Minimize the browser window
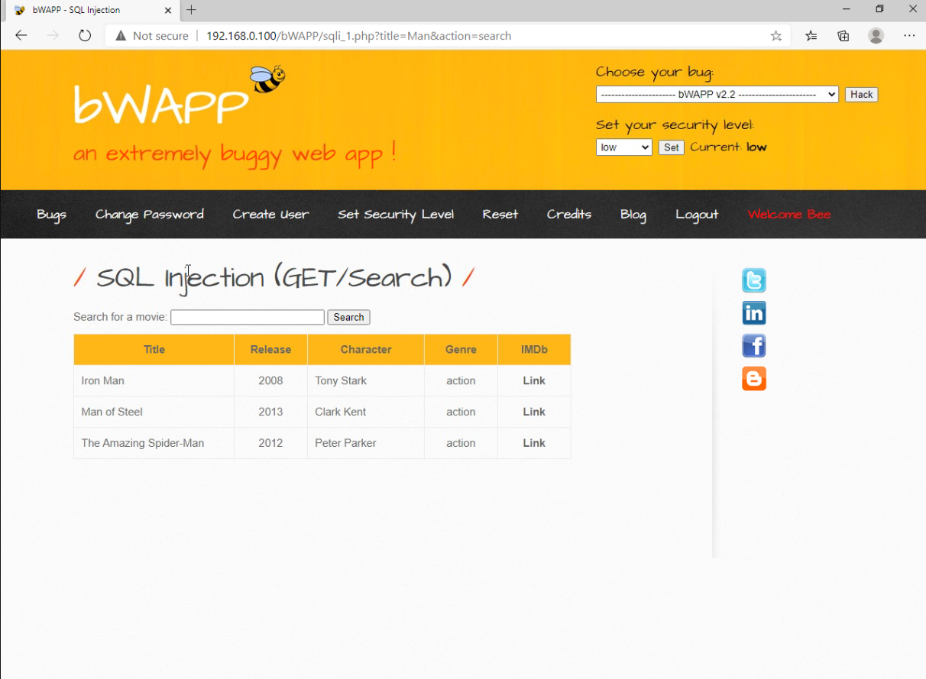Screen dimensions: 926x679 (x=846, y=10)
